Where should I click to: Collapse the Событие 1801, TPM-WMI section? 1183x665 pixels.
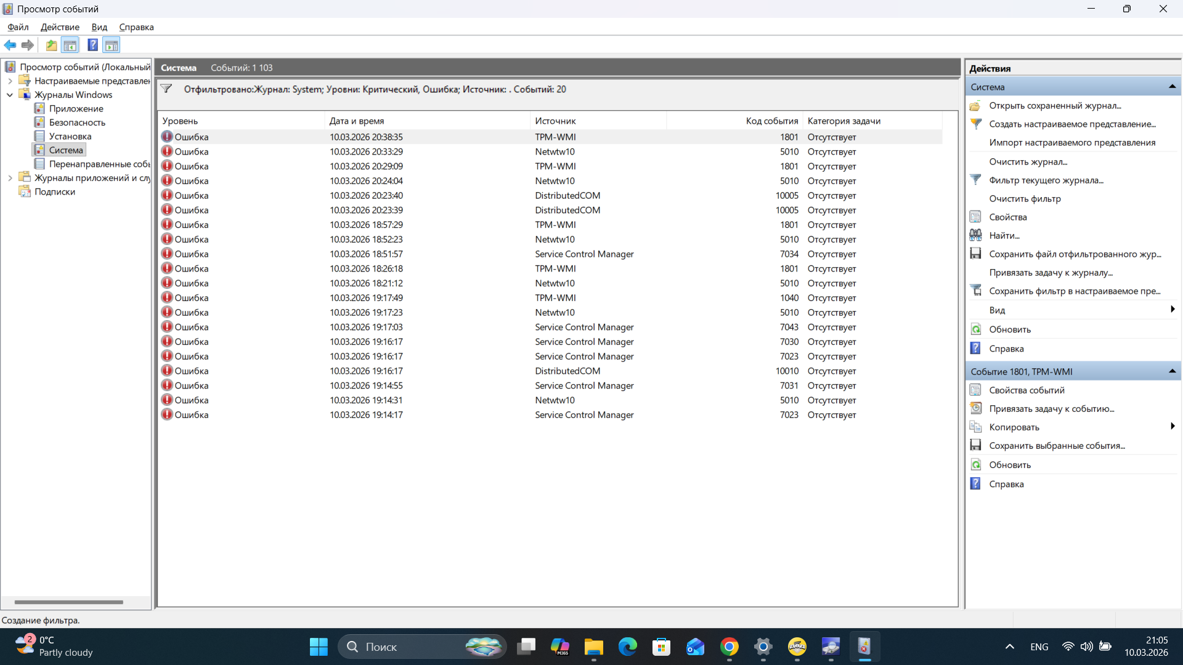1172,371
